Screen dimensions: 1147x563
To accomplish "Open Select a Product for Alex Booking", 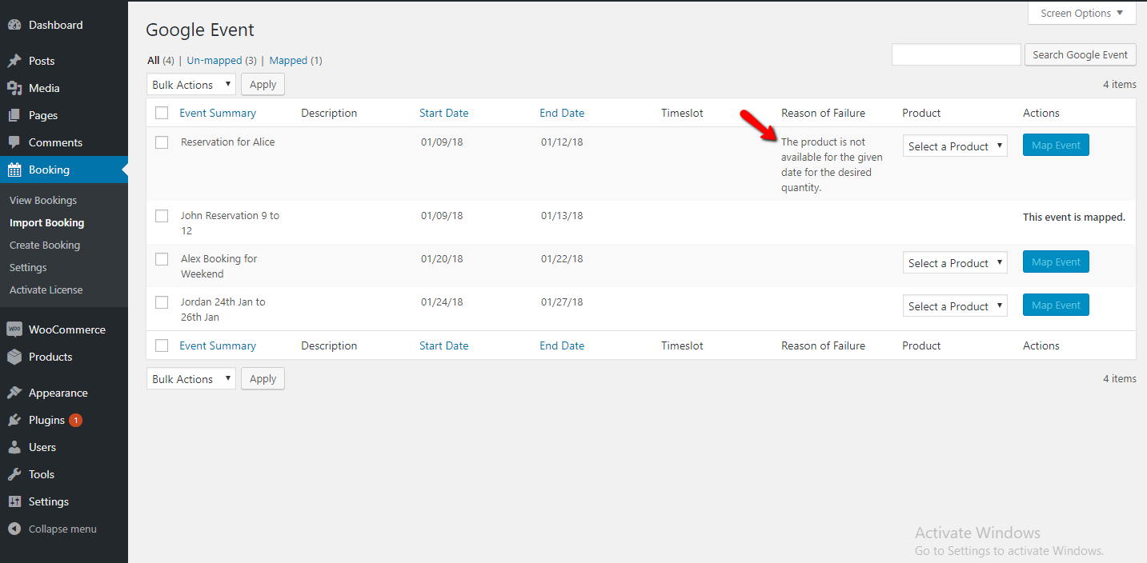I will pos(954,262).
